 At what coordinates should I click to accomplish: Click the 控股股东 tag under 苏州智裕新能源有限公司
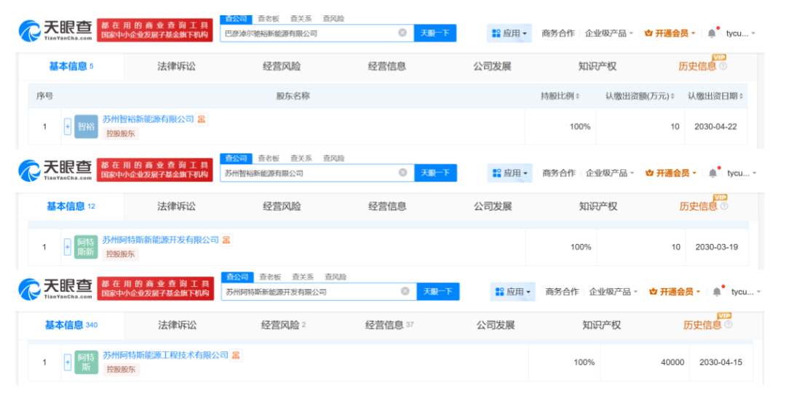point(121,134)
